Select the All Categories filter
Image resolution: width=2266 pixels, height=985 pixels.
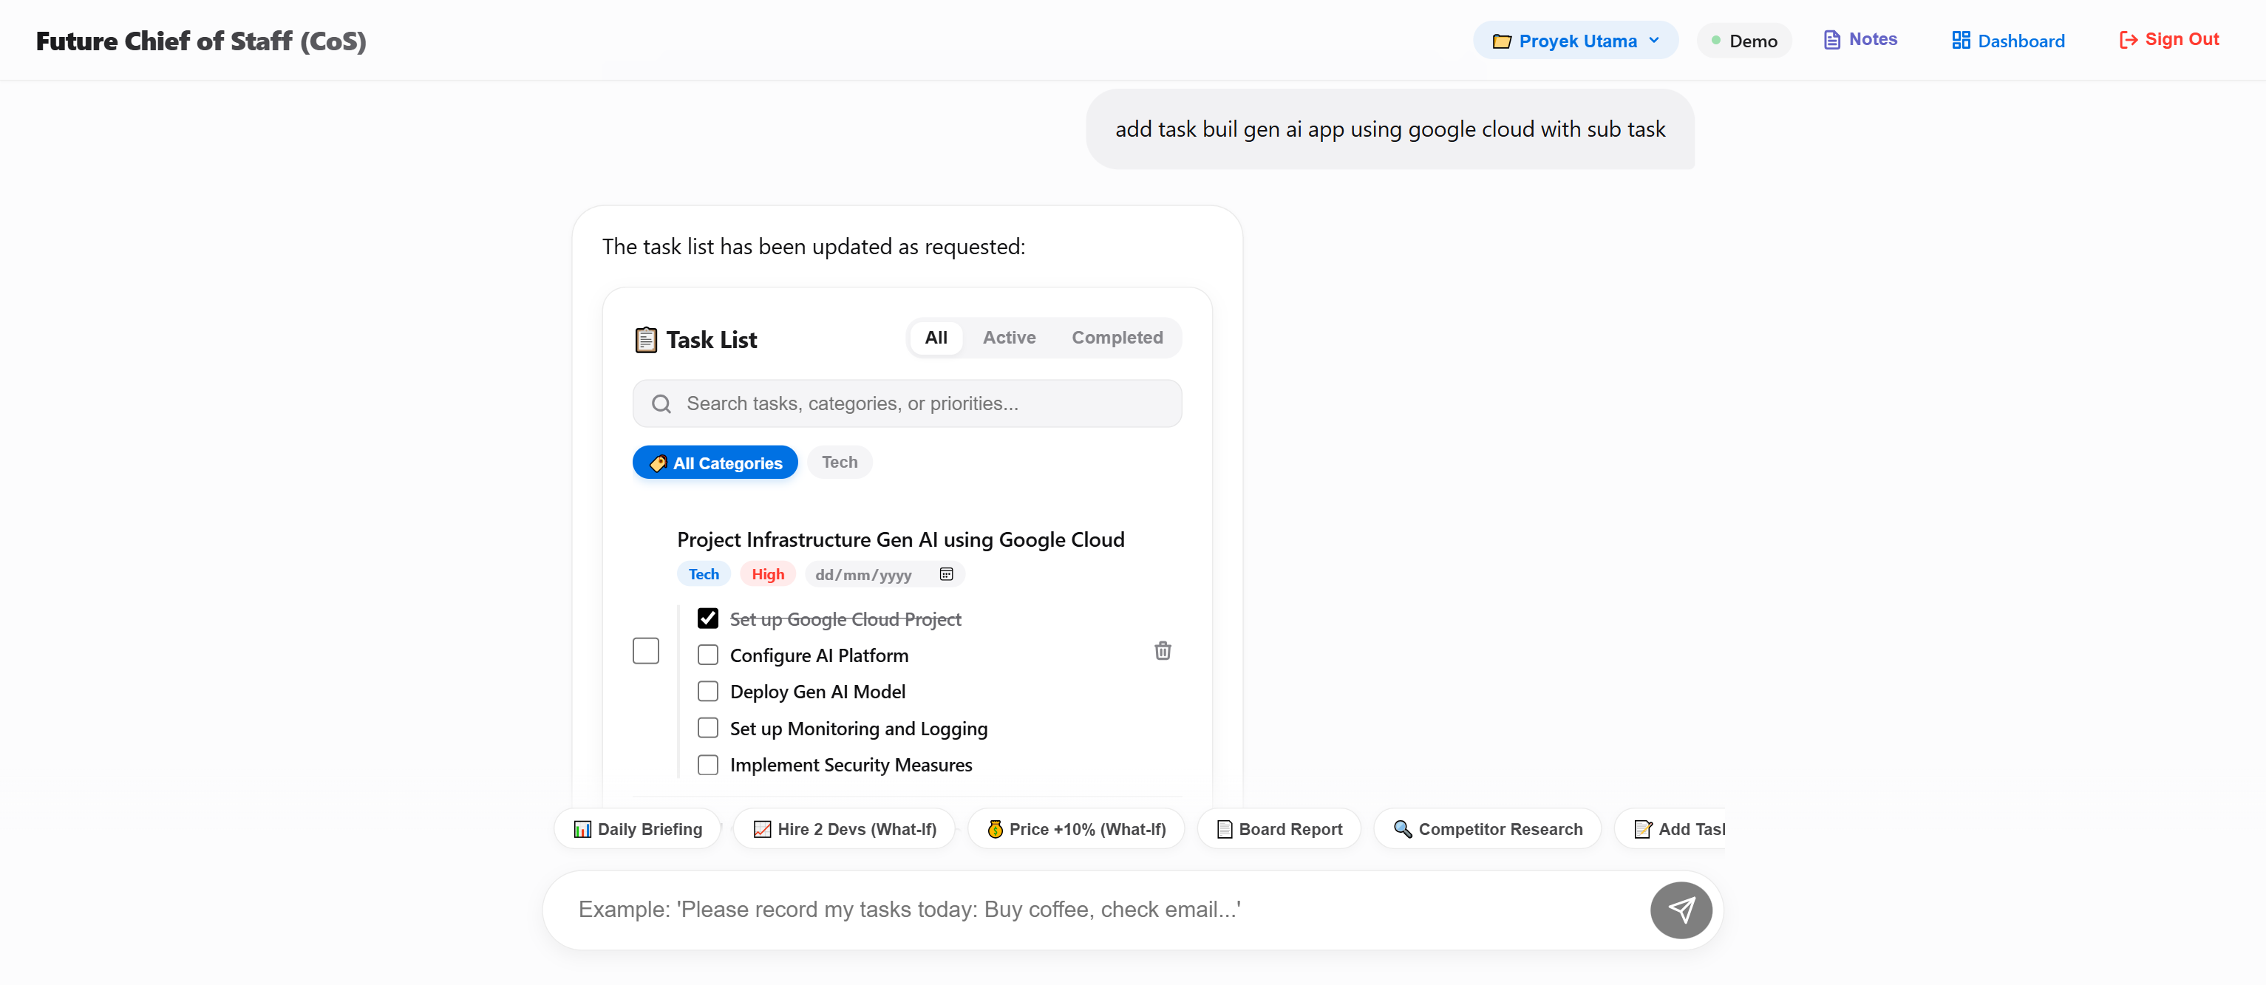coord(715,463)
